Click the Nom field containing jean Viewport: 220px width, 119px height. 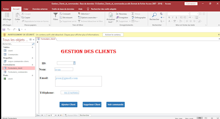64,69
